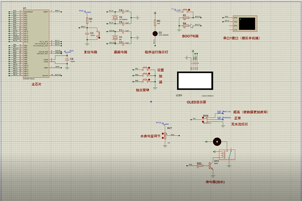Image resolution: width=302 pixels, height=201 pixels.
Task: Click the NPN transistor Q12
Action: (x=211, y=165)
